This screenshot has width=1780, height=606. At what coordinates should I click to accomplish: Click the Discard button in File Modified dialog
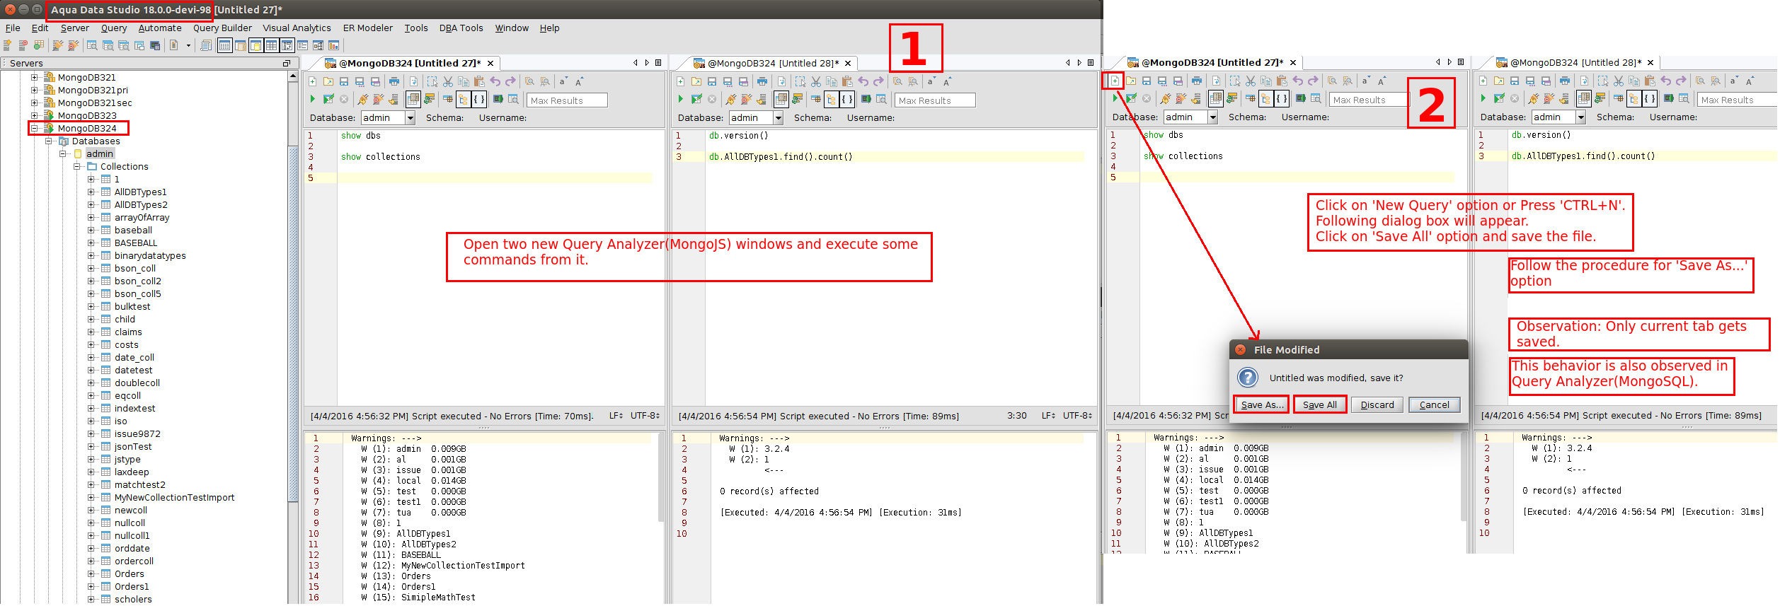[1377, 405]
